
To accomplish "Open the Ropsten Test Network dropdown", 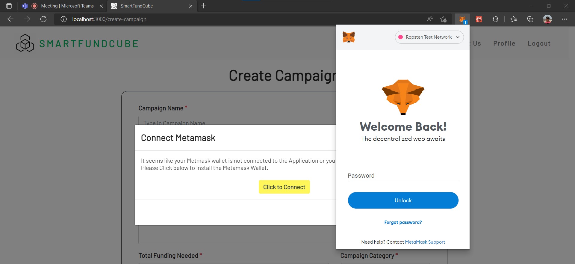I will 429,37.
